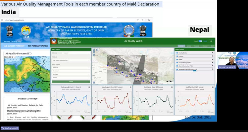Adjust TerraModis TrueColor opacity slider

[x=195, y=71]
